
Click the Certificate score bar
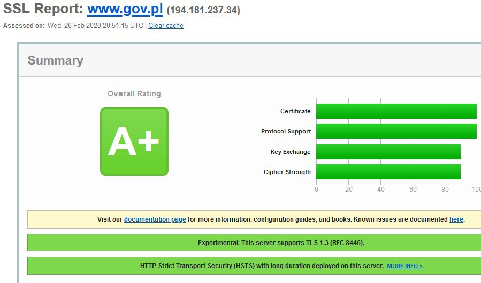(x=396, y=111)
